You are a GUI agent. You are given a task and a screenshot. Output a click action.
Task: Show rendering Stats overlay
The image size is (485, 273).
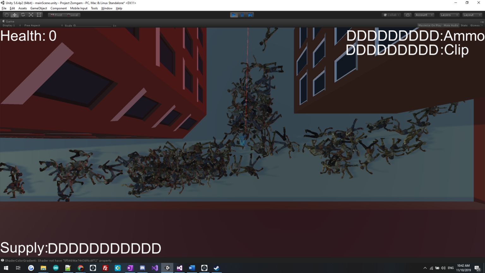[464, 25]
